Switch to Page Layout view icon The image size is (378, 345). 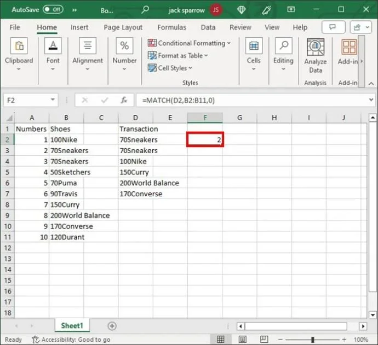tap(242, 339)
